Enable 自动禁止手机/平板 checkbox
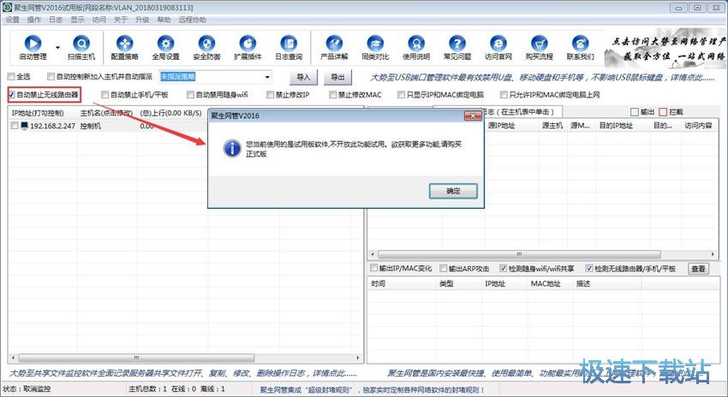The height and width of the screenshot is (397, 728). point(105,95)
